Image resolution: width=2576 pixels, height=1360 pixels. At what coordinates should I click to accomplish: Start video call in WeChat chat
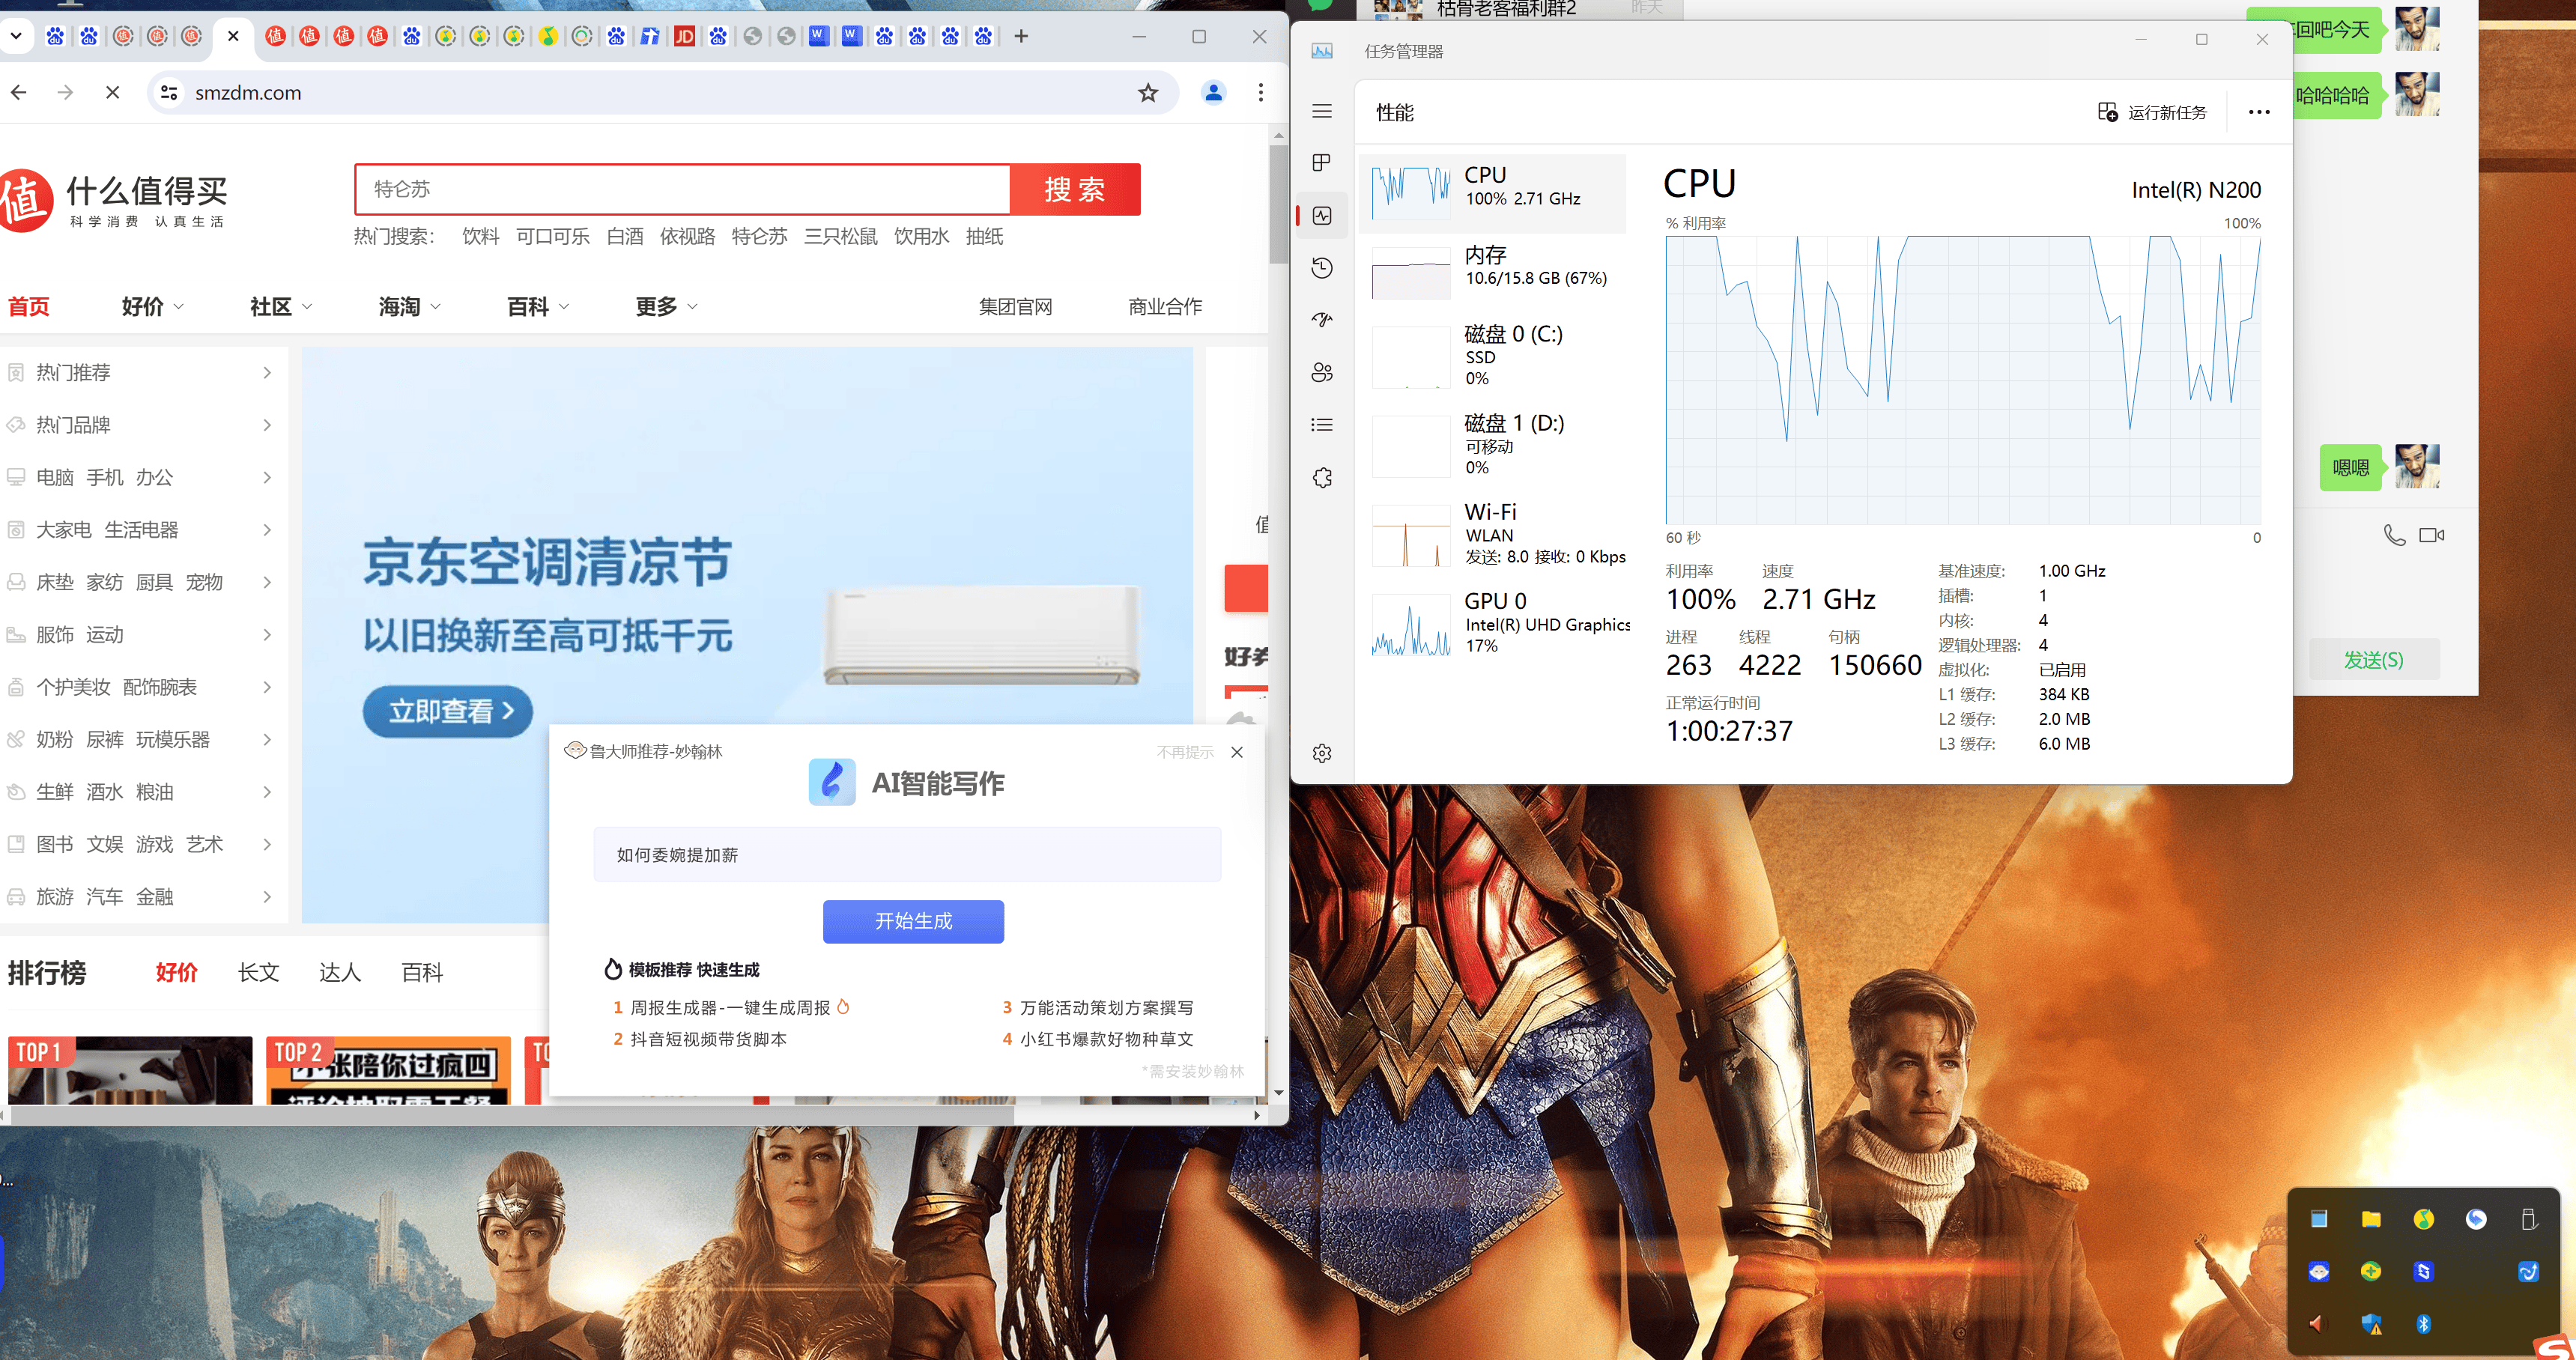(x=2432, y=535)
